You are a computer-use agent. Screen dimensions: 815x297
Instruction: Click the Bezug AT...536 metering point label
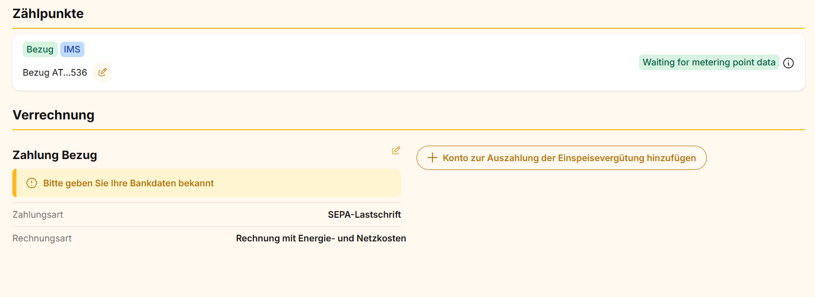click(55, 73)
